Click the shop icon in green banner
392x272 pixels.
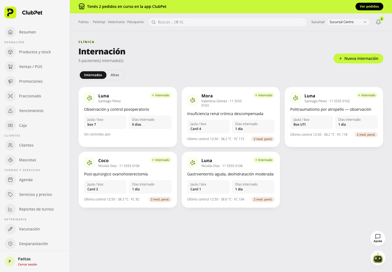[82, 7]
